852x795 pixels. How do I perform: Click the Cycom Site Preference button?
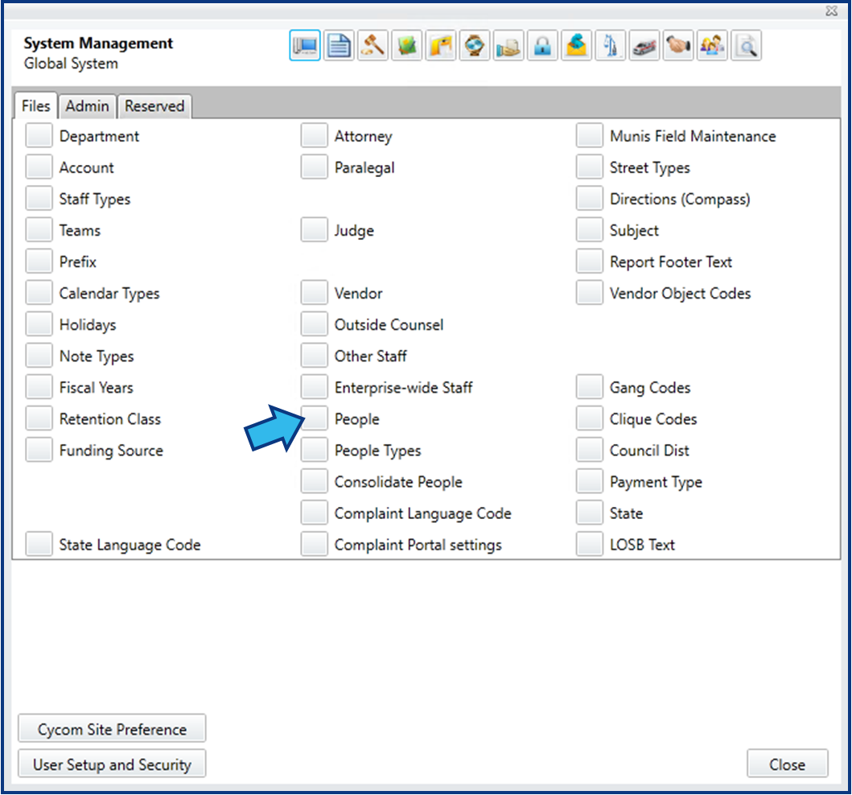112,729
